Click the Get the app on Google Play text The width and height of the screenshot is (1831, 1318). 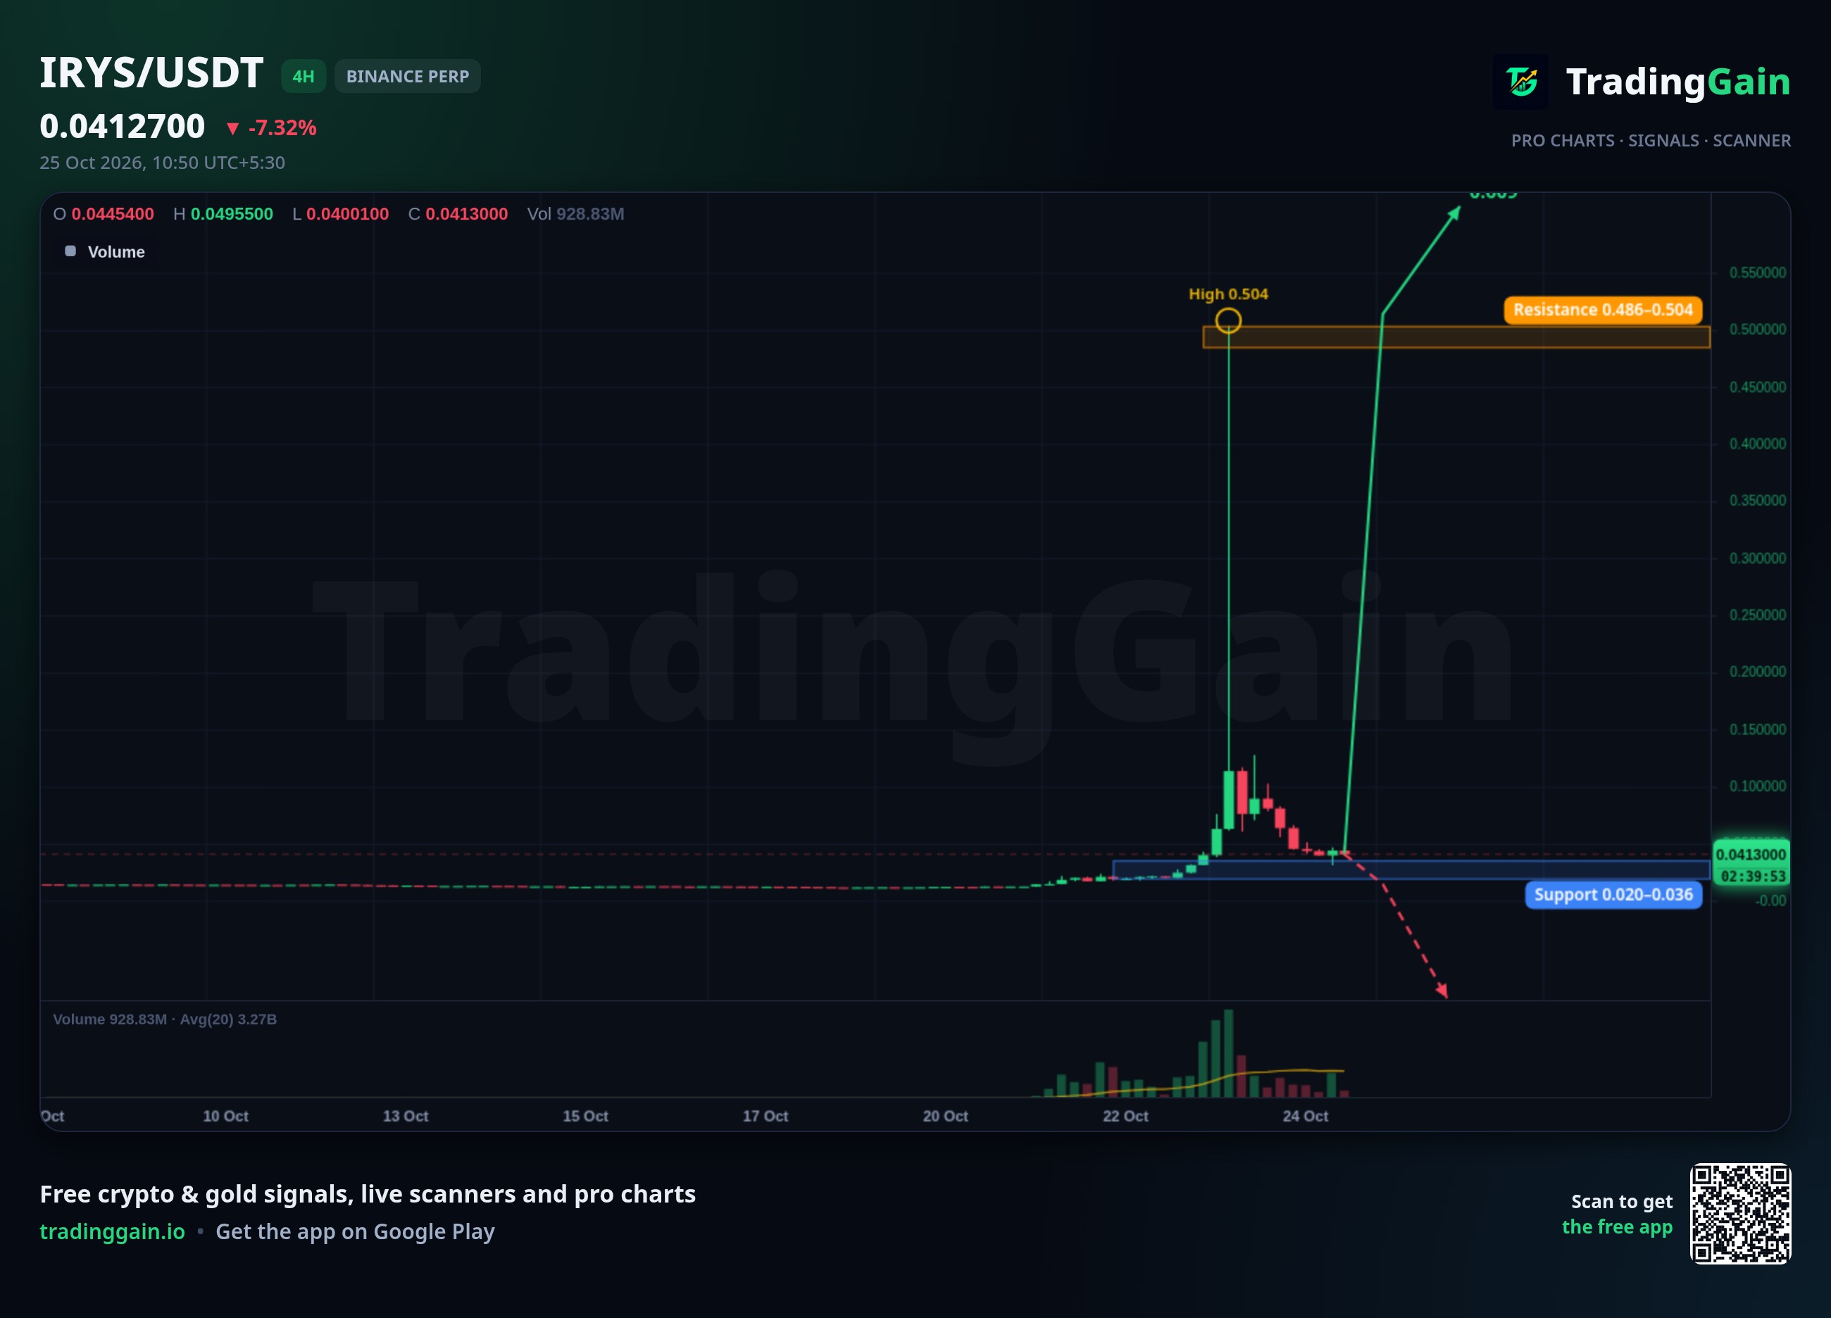pos(355,1231)
